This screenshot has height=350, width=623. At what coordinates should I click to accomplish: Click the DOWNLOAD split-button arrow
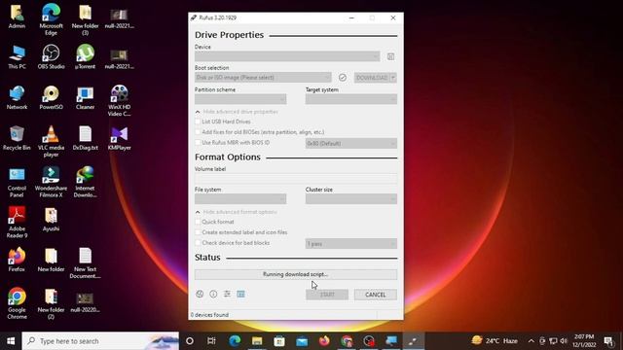coord(393,78)
